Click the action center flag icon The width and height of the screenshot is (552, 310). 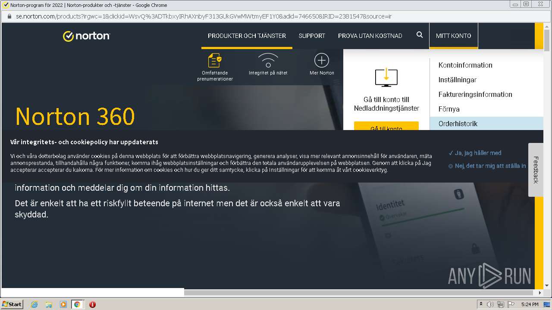511,304
